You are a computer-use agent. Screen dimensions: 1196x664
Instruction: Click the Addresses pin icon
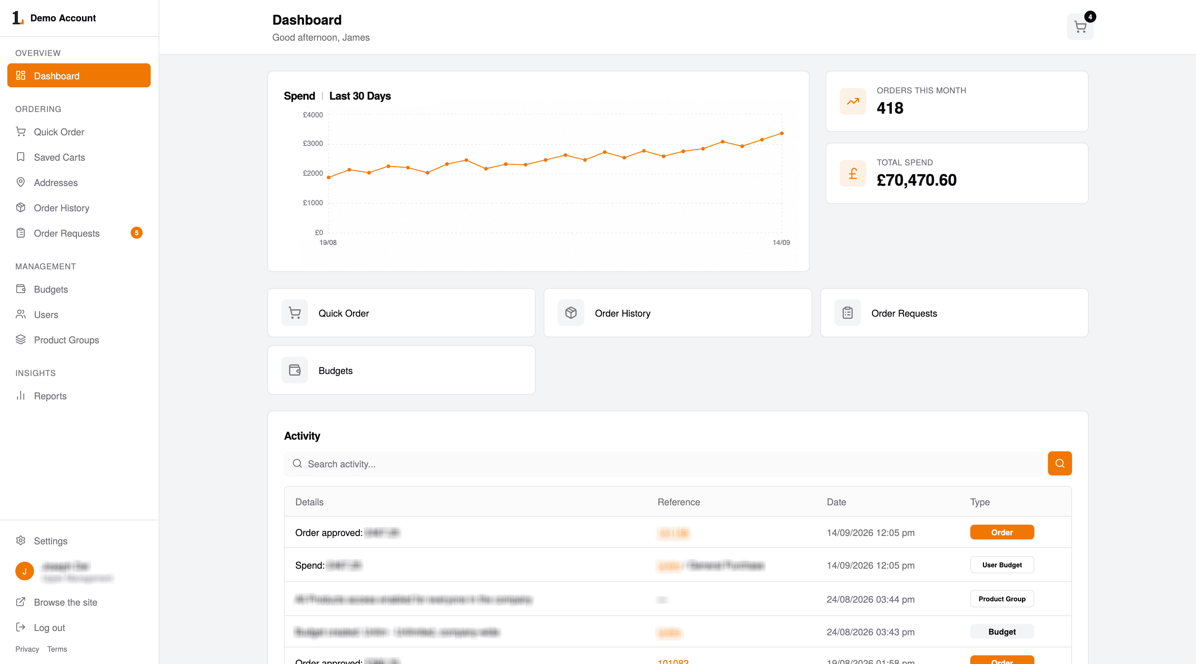20,182
